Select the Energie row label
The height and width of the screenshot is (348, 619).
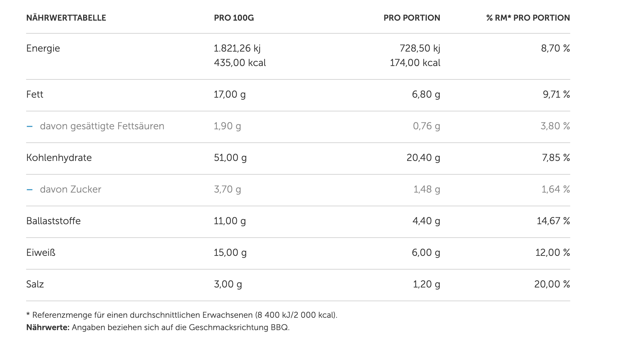pos(43,48)
